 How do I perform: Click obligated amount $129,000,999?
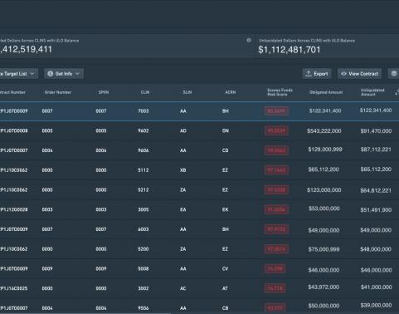[x=325, y=150]
